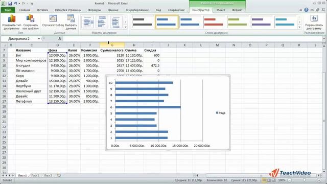Click Move Chart (Переместить диаграмму)
Screen dimensions: 327x184
coord(314,22)
